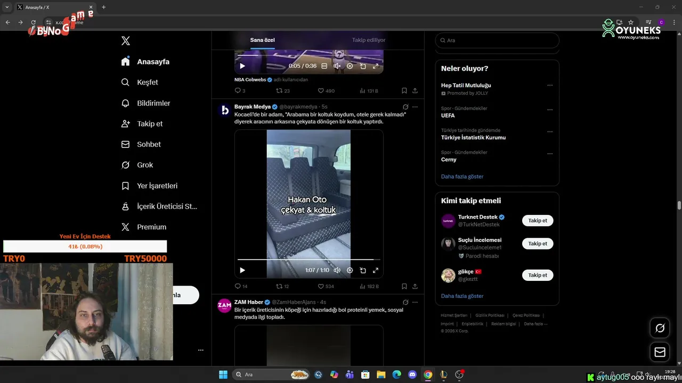
Task: Reply to the NBA Cobwebs post
Action: [x=240, y=91]
